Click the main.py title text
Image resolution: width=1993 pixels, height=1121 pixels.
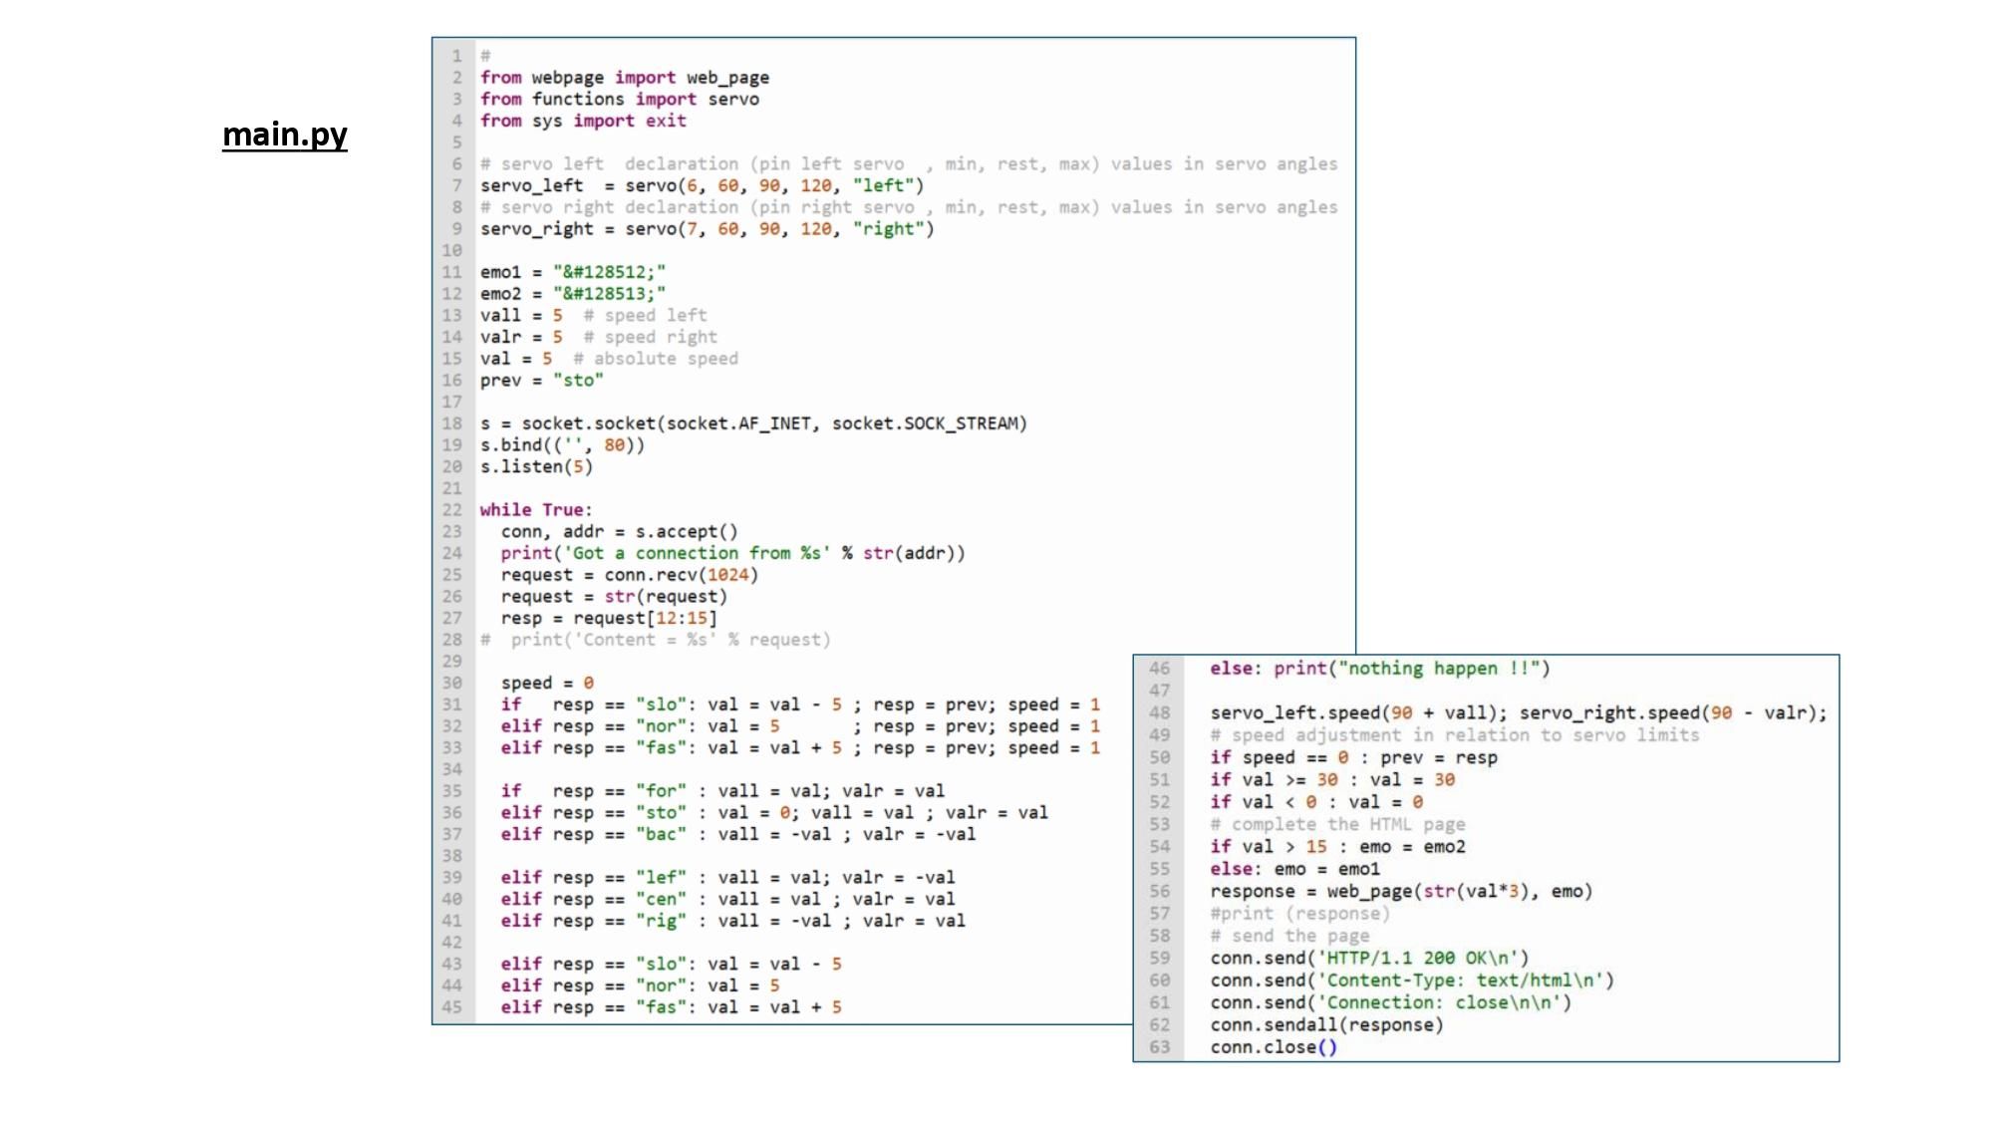(x=285, y=134)
